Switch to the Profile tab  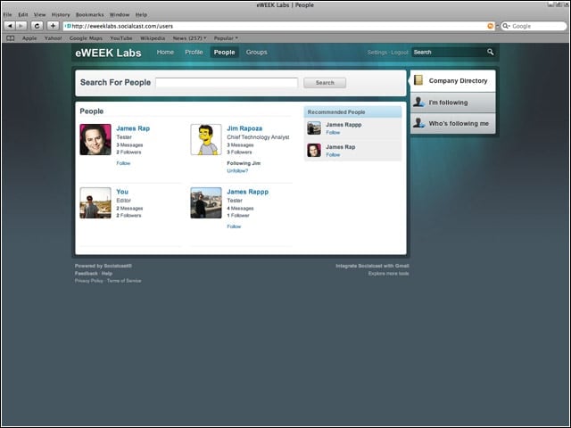pyautogui.click(x=194, y=52)
